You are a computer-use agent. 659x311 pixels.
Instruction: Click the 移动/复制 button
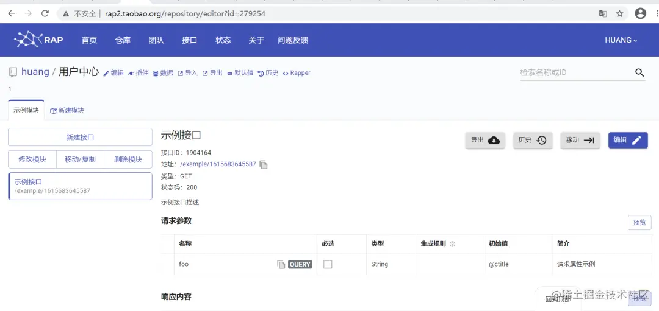pyautogui.click(x=80, y=159)
